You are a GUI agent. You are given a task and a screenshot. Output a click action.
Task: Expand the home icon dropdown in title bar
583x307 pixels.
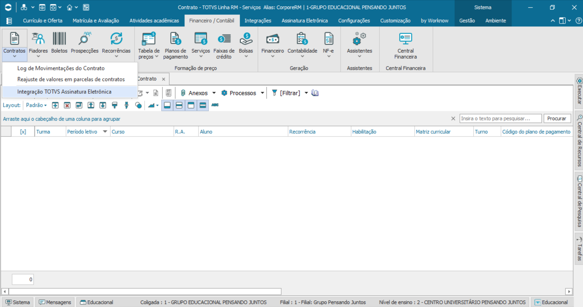[76, 7]
